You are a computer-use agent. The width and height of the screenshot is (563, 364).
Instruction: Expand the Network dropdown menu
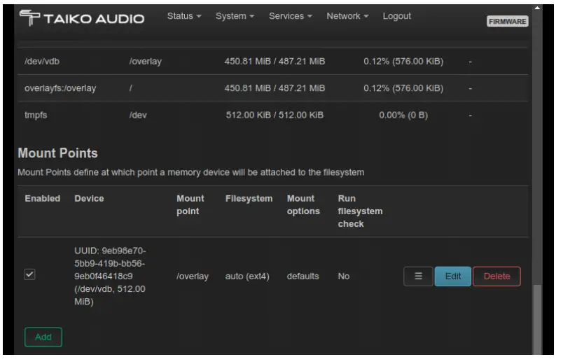coord(347,16)
